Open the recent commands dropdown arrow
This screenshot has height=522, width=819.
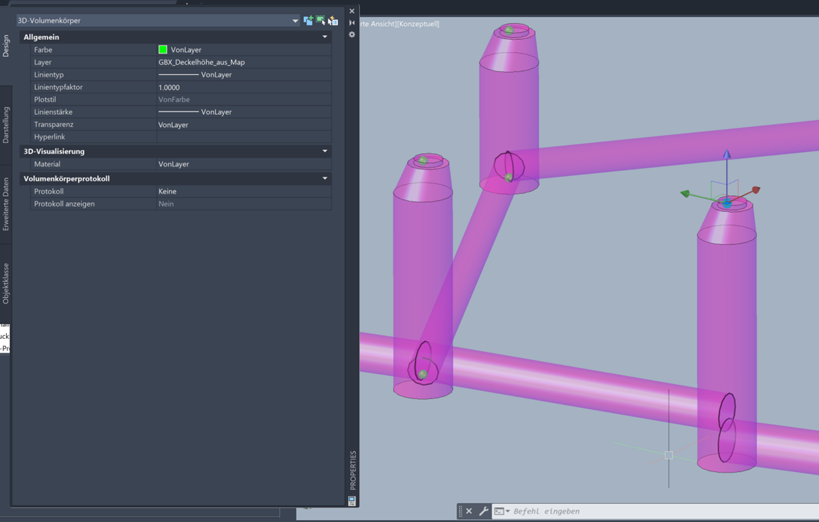(x=509, y=511)
